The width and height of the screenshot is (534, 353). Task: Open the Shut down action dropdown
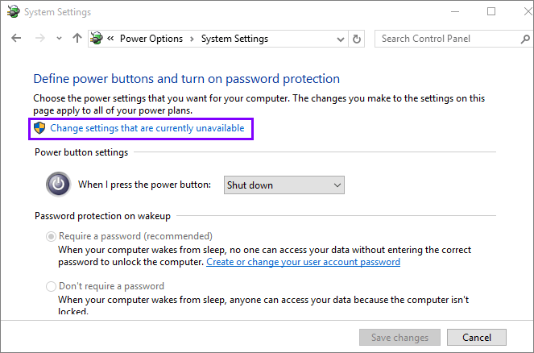coord(284,185)
